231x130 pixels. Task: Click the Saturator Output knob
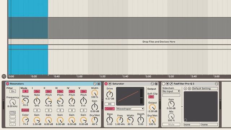pos(152,107)
